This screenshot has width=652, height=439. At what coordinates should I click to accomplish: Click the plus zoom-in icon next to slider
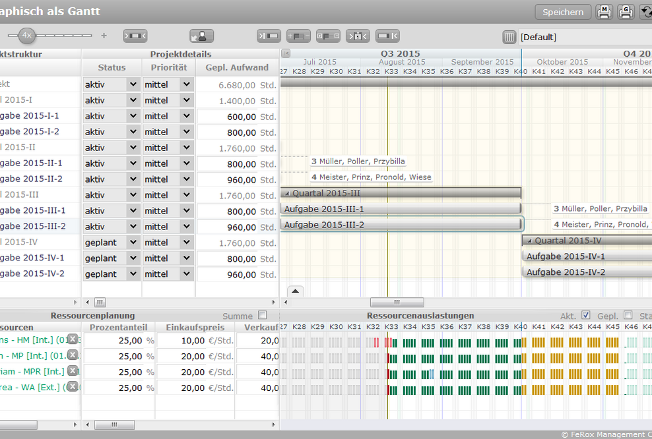104,36
